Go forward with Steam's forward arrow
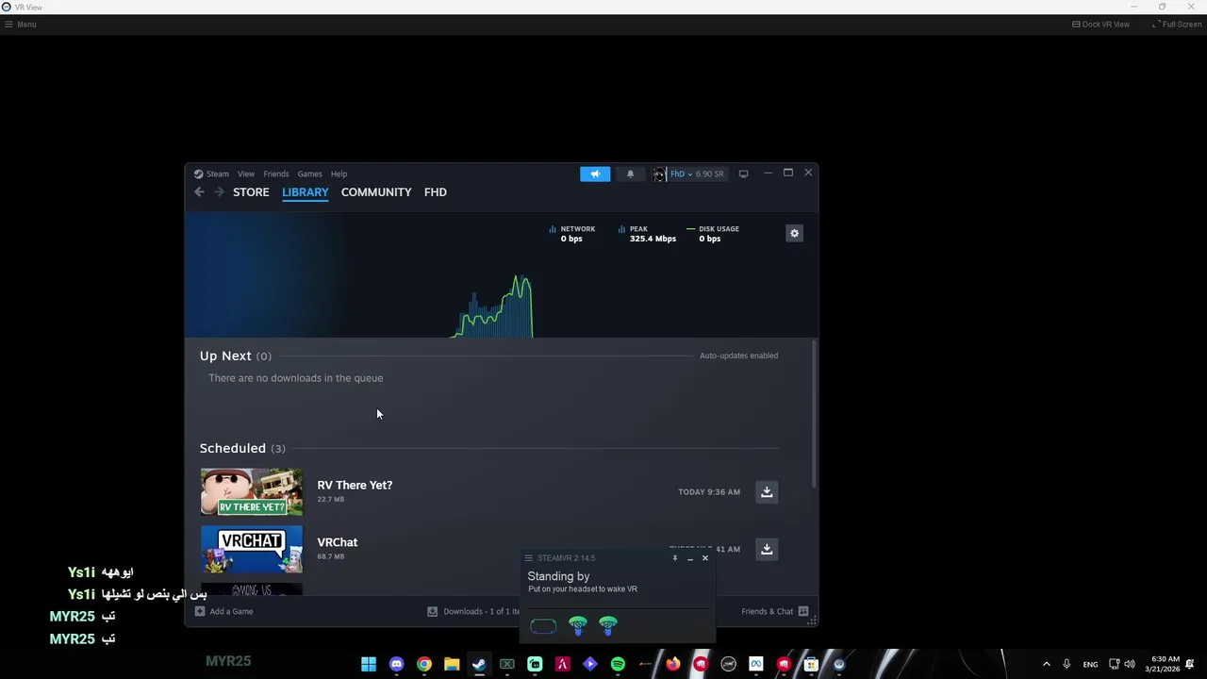Image resolution: width=1207 pixels, height=679 pixels. (x=219, y=192)
